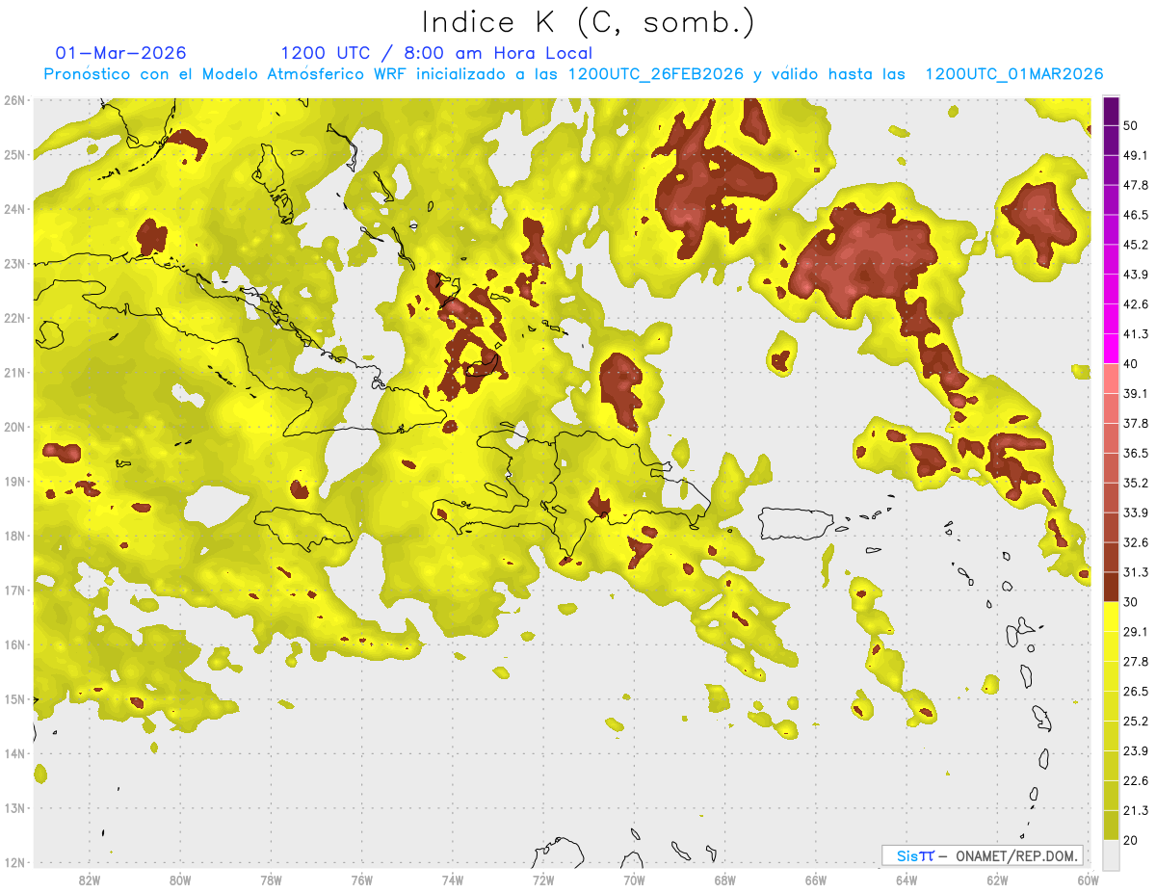Image resolution: width=1156 pixels, height=893 pixels.
Task: Click the "74W" longitude label
Action: click(453, 880)
